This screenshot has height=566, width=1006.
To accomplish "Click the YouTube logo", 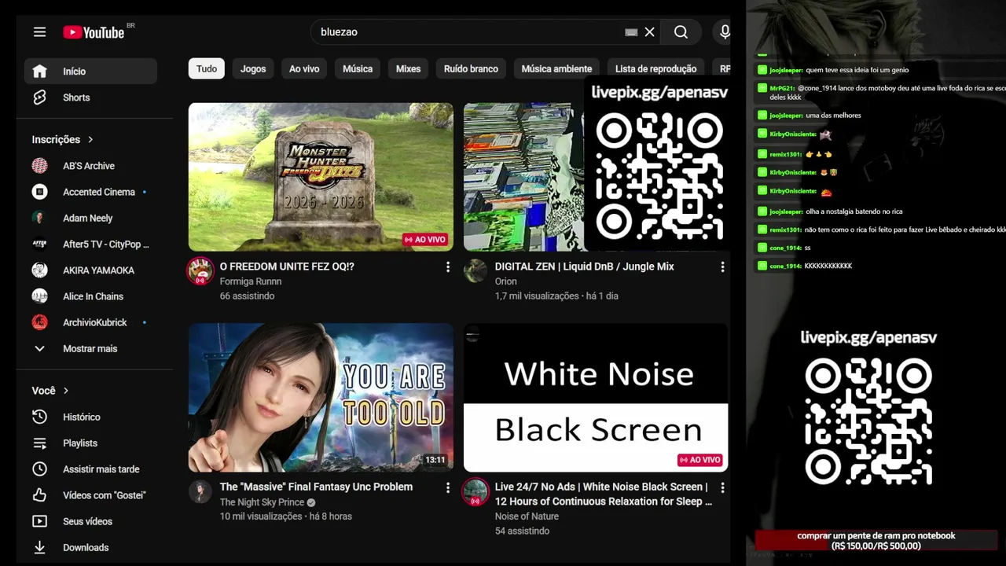I will pos(94,32).
